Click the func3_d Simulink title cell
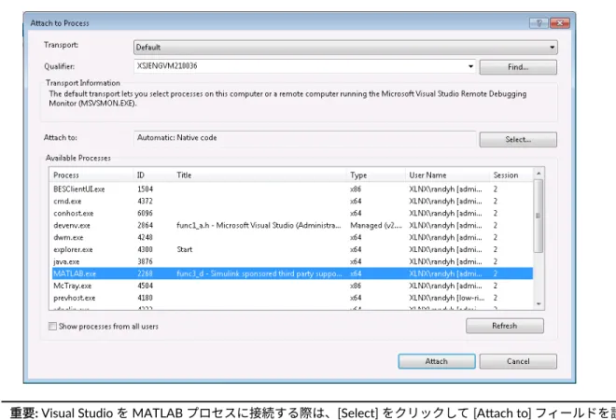 259,273
